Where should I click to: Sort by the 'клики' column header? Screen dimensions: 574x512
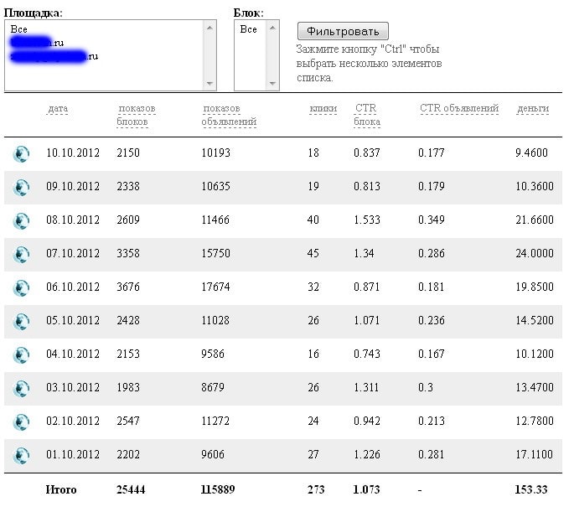pos(323,108)
